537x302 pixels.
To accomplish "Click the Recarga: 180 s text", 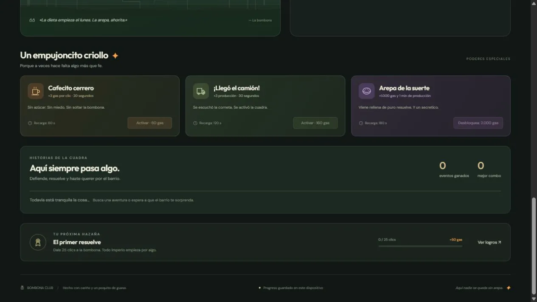I will tap(376, 123).
